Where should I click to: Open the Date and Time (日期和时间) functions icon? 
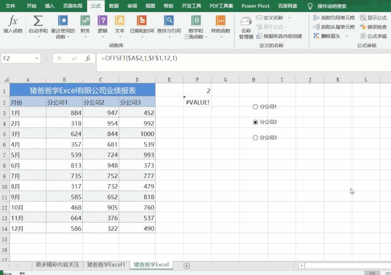(x=142, y=21)
